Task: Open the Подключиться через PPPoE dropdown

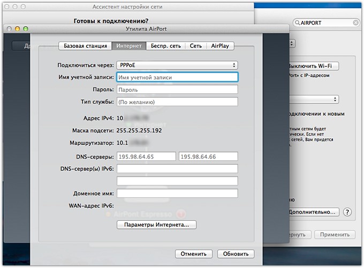Action: point(177,65)
